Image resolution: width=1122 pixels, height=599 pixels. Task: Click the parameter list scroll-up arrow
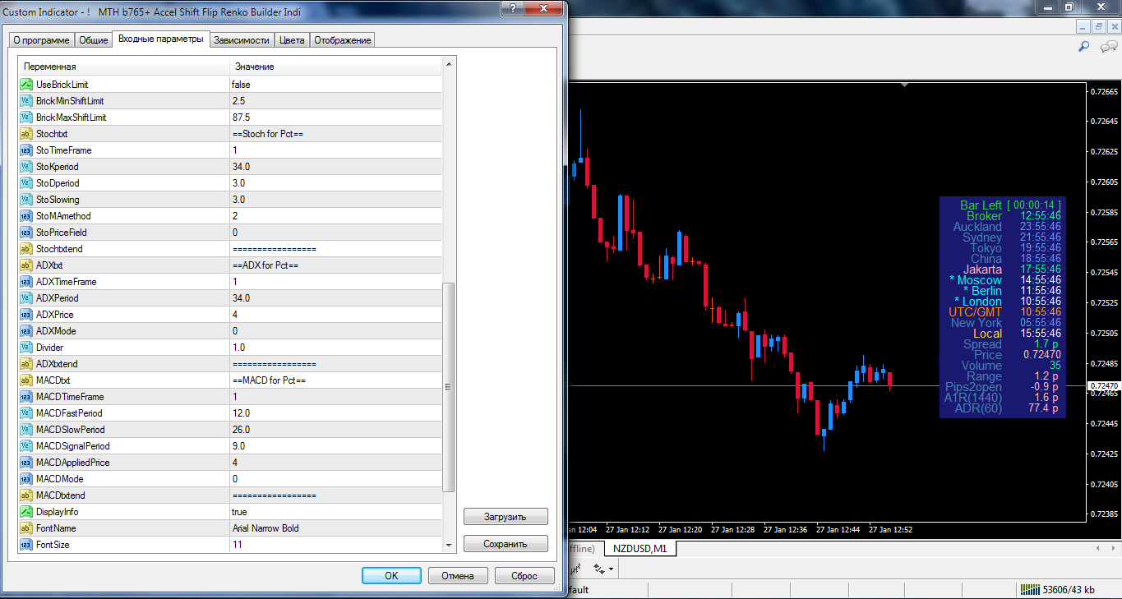click(x=449, y=63)
